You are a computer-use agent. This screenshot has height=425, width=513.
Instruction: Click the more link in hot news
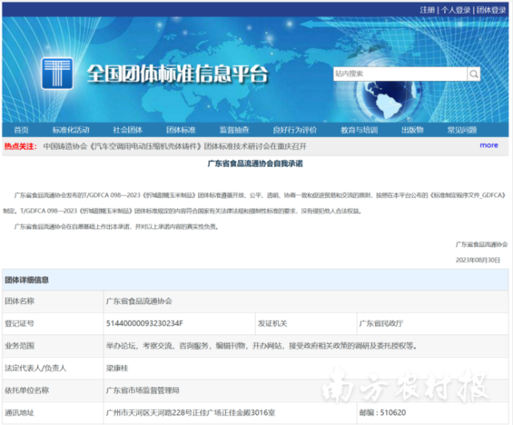click(489, 145)
